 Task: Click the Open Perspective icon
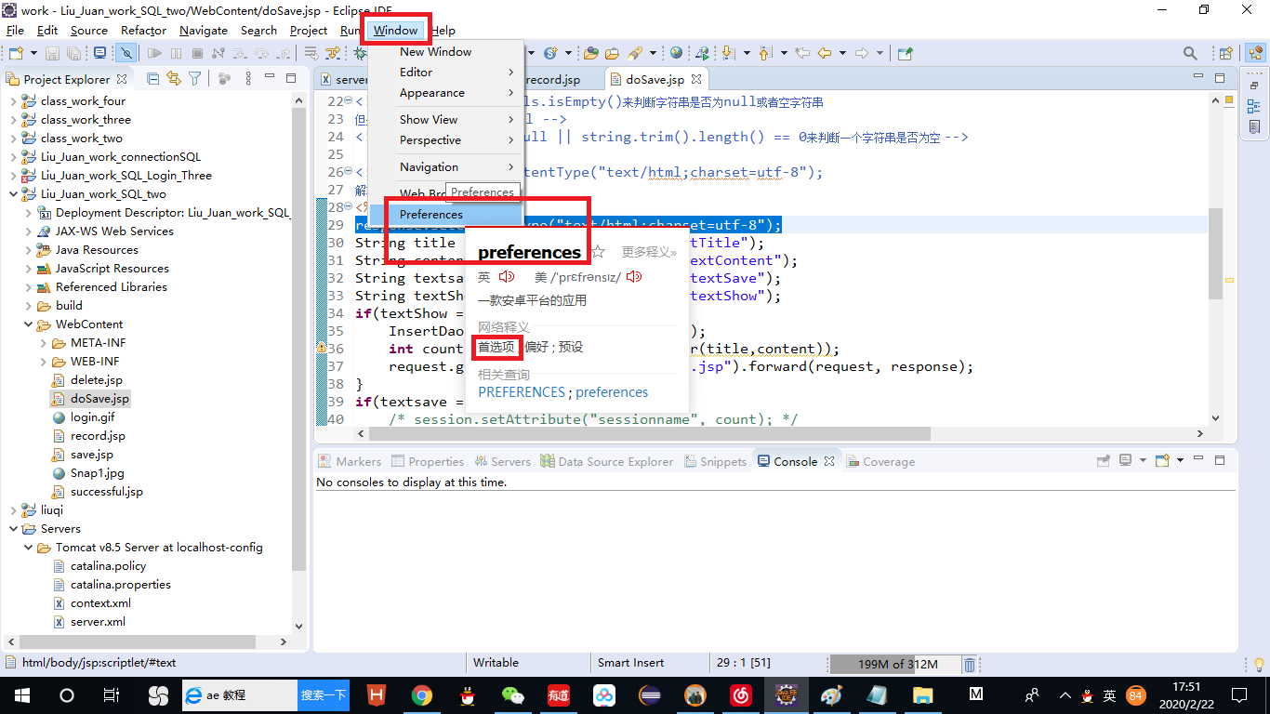click(1226, 53)
